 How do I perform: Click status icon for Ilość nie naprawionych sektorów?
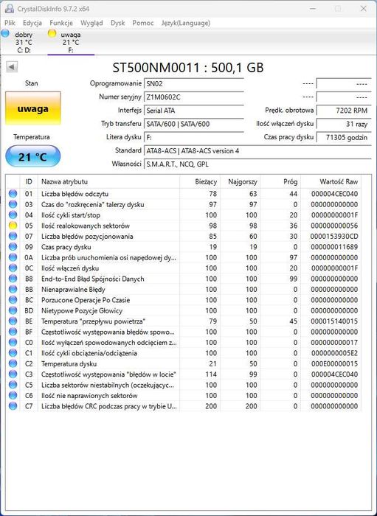pyautogui.click(x=13, y=396)
